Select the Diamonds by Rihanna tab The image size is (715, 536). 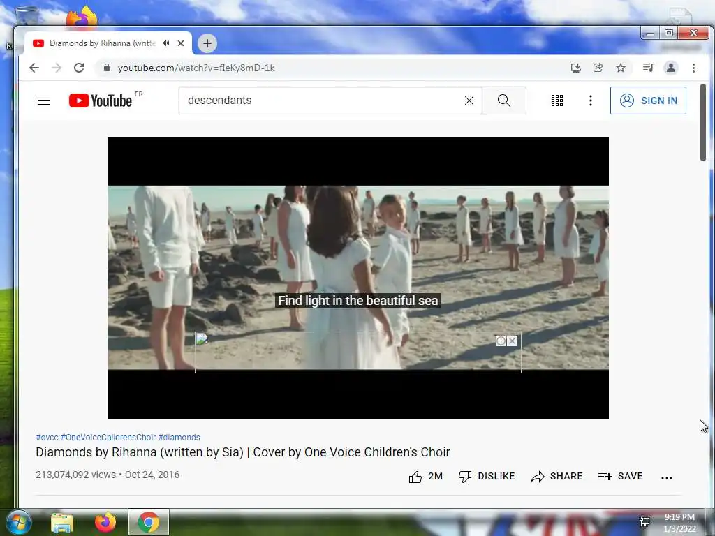[x=108, y=43]
